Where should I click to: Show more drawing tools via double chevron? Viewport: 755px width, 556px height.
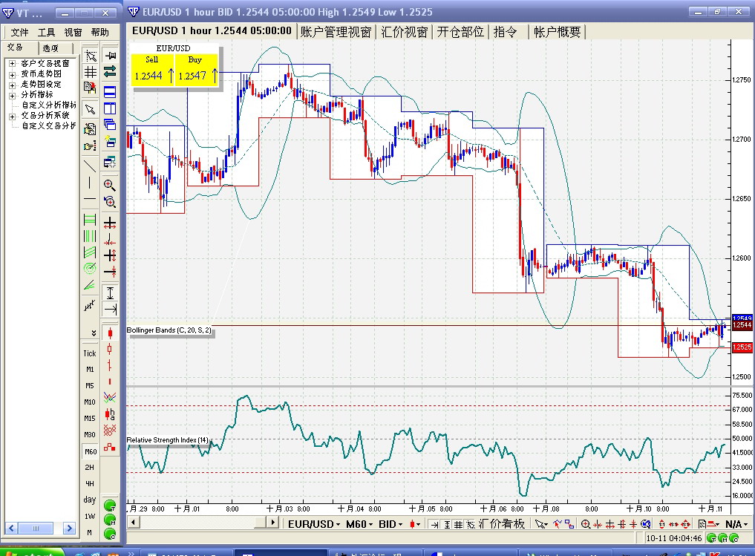click(x=94, y=333)
